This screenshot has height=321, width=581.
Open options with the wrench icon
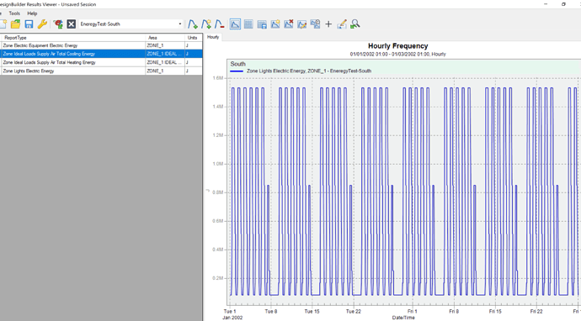coord(42,24)
